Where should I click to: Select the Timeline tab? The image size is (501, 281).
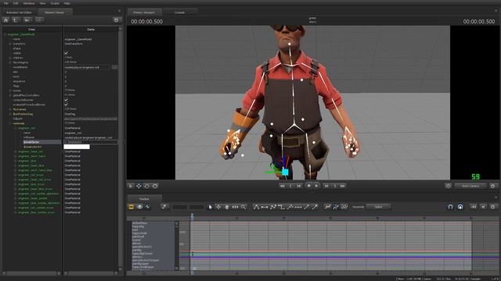point(144,199)
